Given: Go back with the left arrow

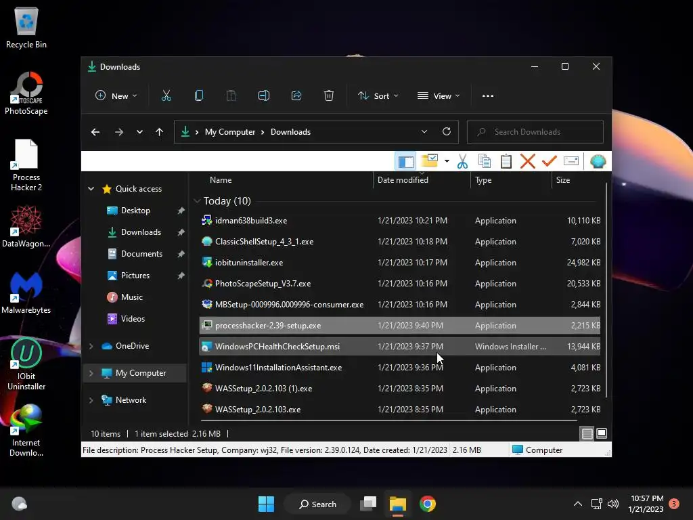Looking at the screenshot, I should coord(95,132).
